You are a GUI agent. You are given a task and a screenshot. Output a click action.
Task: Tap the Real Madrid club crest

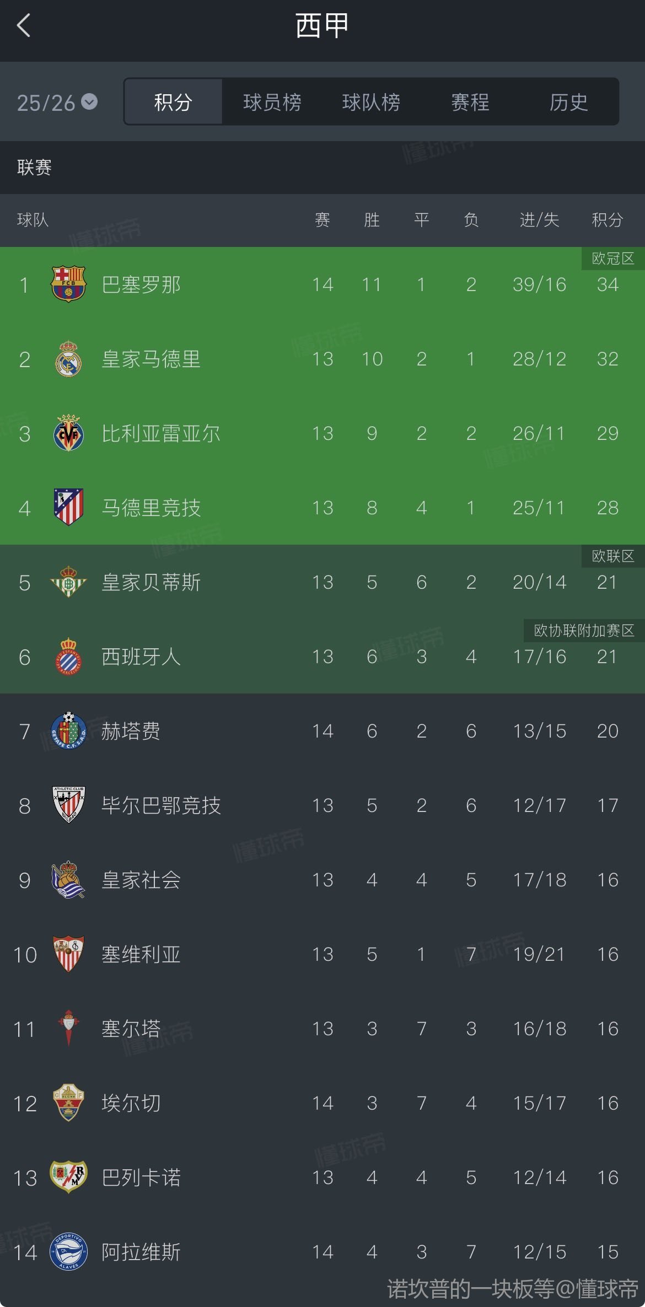click(x=68, y=359)
